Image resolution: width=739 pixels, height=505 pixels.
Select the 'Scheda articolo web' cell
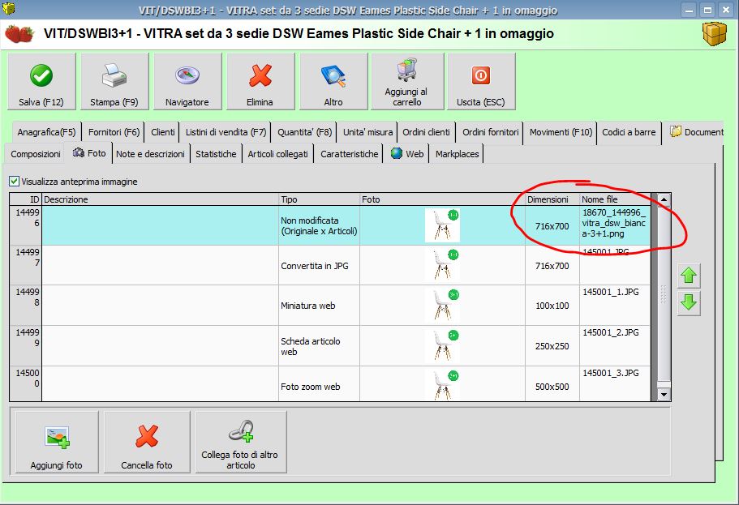(319, 346)
